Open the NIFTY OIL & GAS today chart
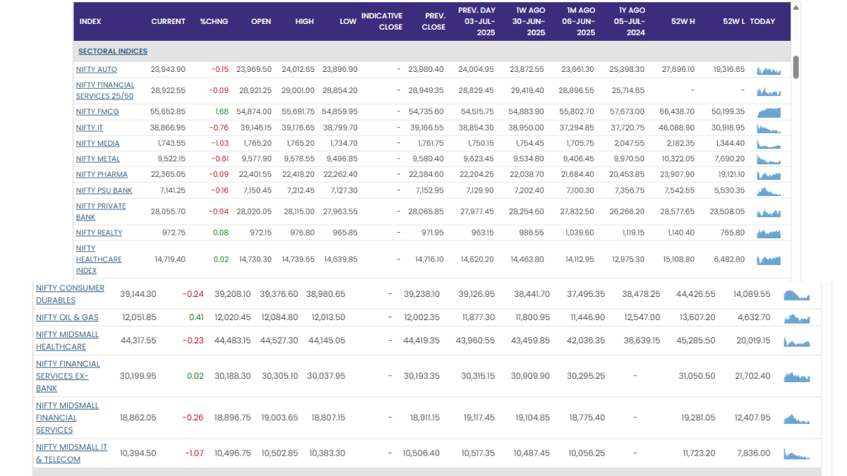847x476 pixels. point(797,318)
